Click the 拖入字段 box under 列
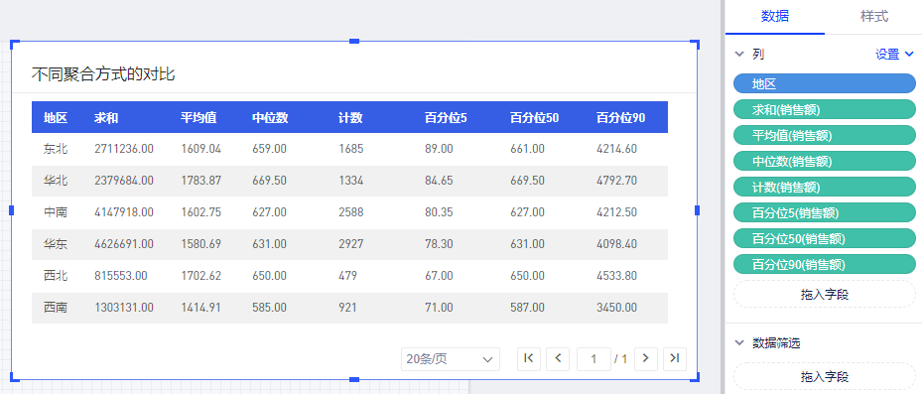Viewport: 922px width, 394px height. click(x=825, y=294)
